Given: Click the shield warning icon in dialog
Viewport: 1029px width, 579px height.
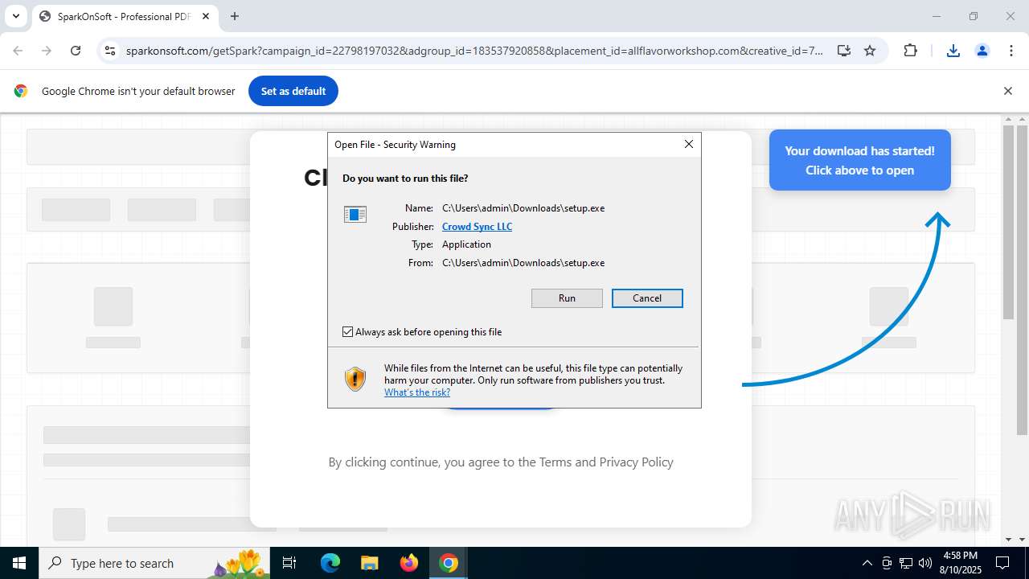Looking at the screenshot, I should click(x=355, y=379).
